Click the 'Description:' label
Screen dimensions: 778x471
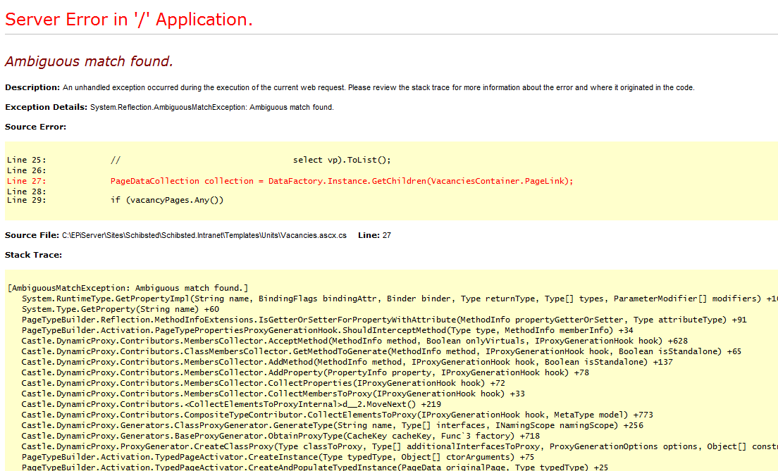click(x=32, y=87)
